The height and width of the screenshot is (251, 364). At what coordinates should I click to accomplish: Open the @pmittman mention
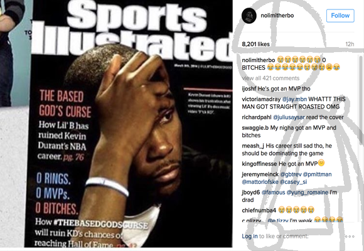(x=317, y=174)
